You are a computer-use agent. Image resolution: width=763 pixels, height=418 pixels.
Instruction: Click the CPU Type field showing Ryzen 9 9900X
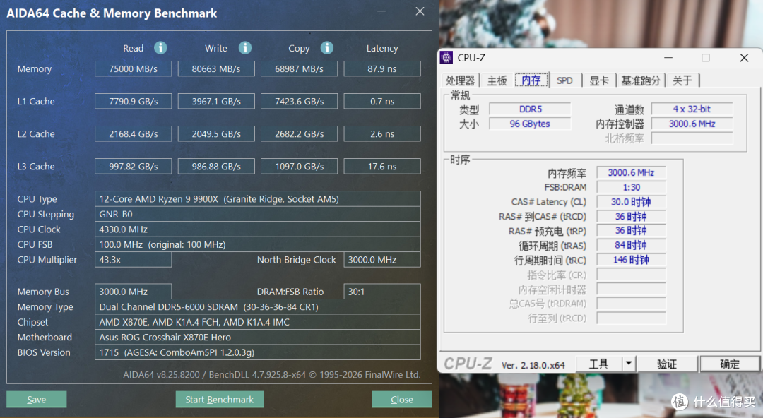[257, 199]
